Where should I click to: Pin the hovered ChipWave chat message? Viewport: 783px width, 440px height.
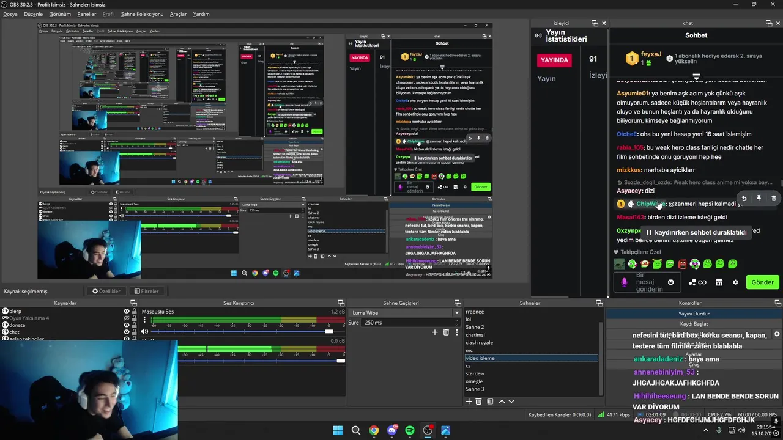pos(759,198)
